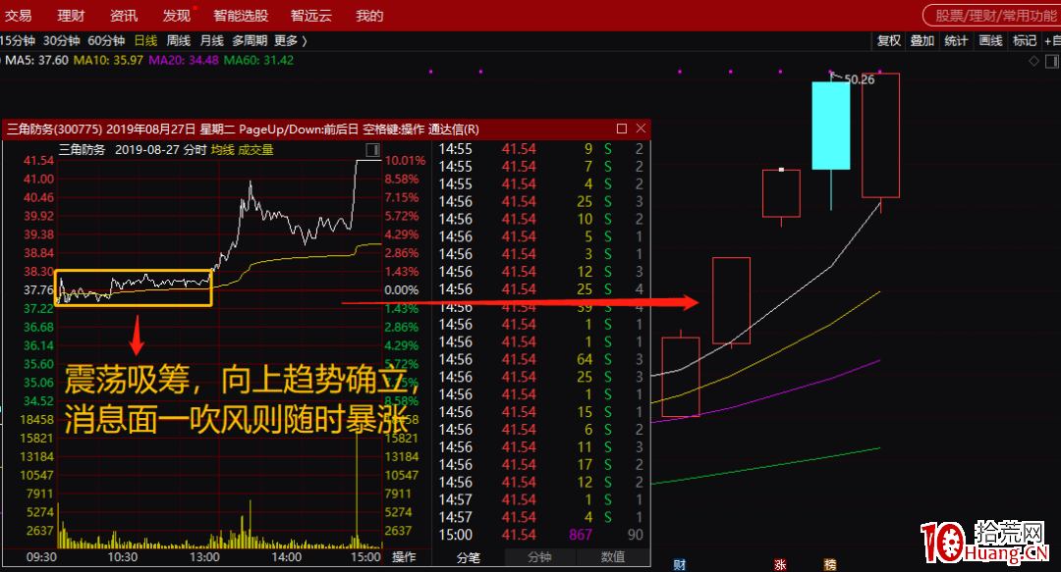
Task: Open the 统计 statistics tool
Action: [956, 40]
